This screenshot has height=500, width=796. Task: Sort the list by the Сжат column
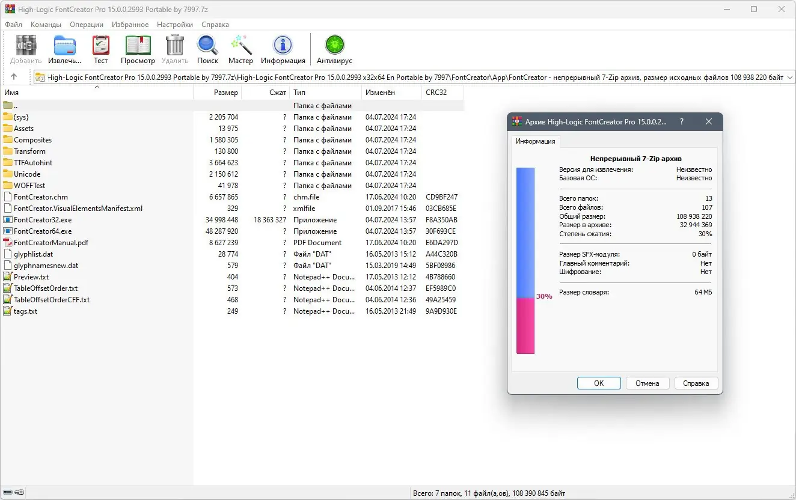(266, 93)
